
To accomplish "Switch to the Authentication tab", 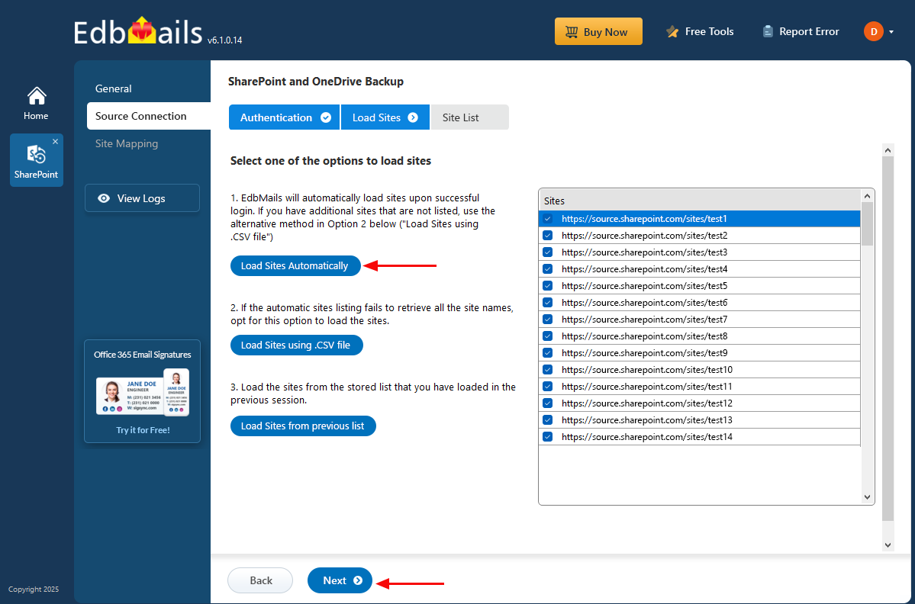I will click(284, 117).
